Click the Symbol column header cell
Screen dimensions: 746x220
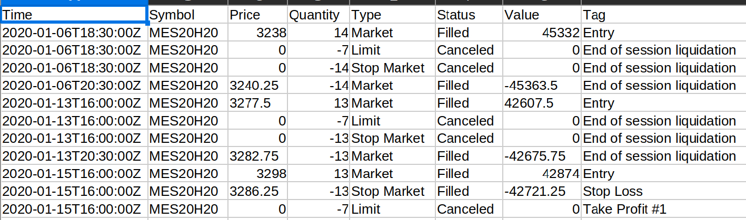[x=187, y=15]
